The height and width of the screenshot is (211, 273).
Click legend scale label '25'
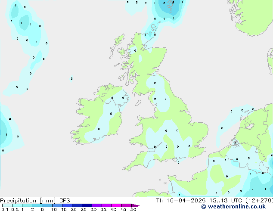[x=84, y=209]
